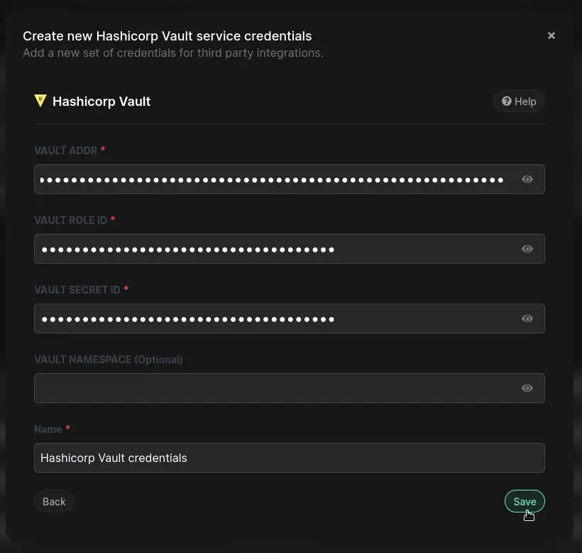Show the hidden Vault Role ID
The height and width of the screenshot is (553, 582).
tap(527, 249)
